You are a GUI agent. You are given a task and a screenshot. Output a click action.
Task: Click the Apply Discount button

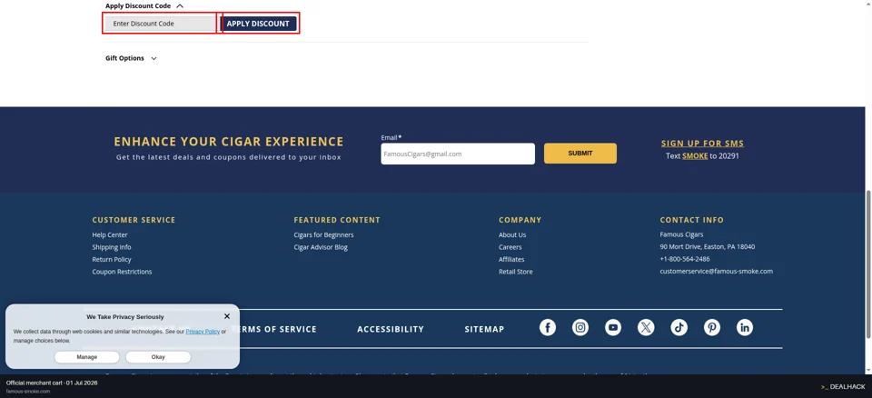point(258,24)
